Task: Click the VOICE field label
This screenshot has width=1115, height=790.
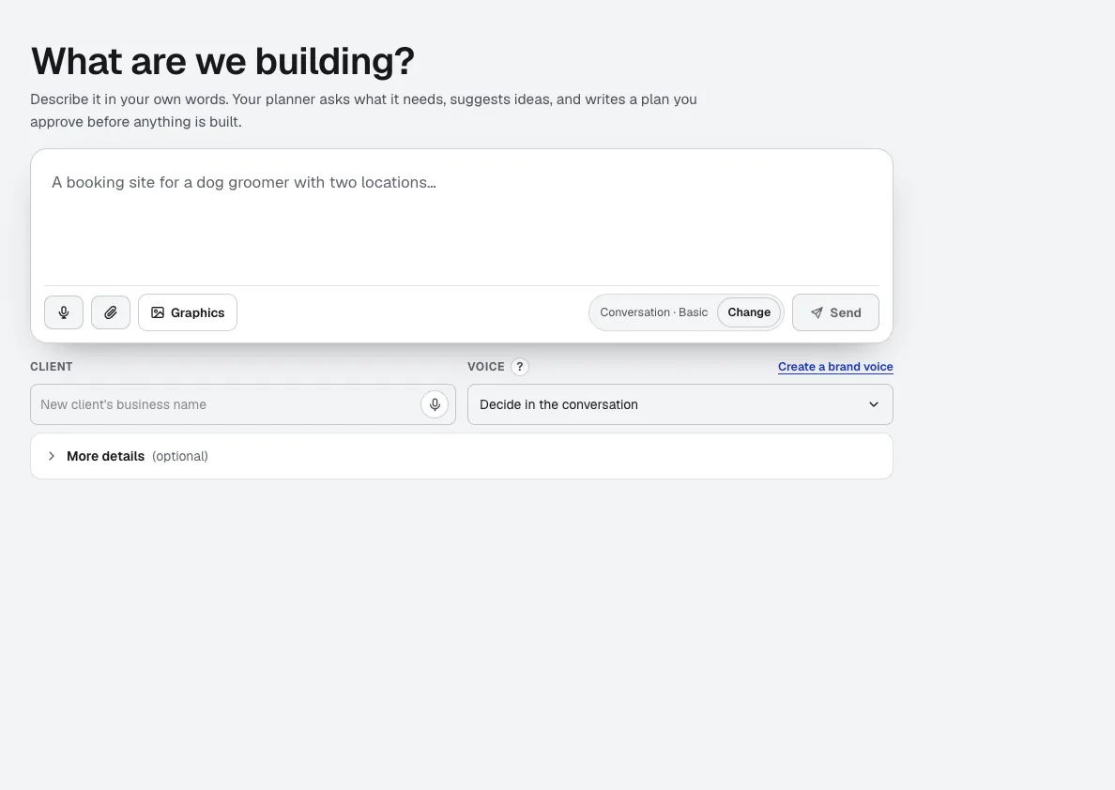Action: pos(485,367)
